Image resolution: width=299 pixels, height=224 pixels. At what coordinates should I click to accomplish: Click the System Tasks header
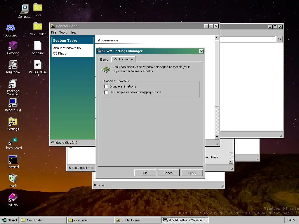(x=72, y=41)
